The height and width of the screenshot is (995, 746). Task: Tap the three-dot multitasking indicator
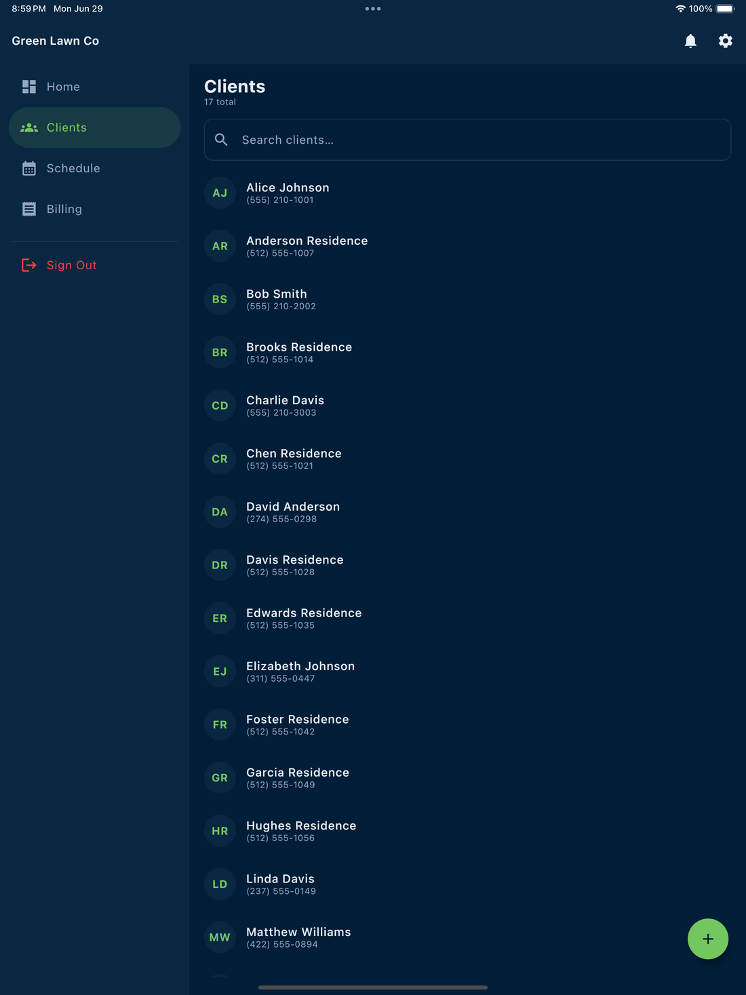(373, 9)
